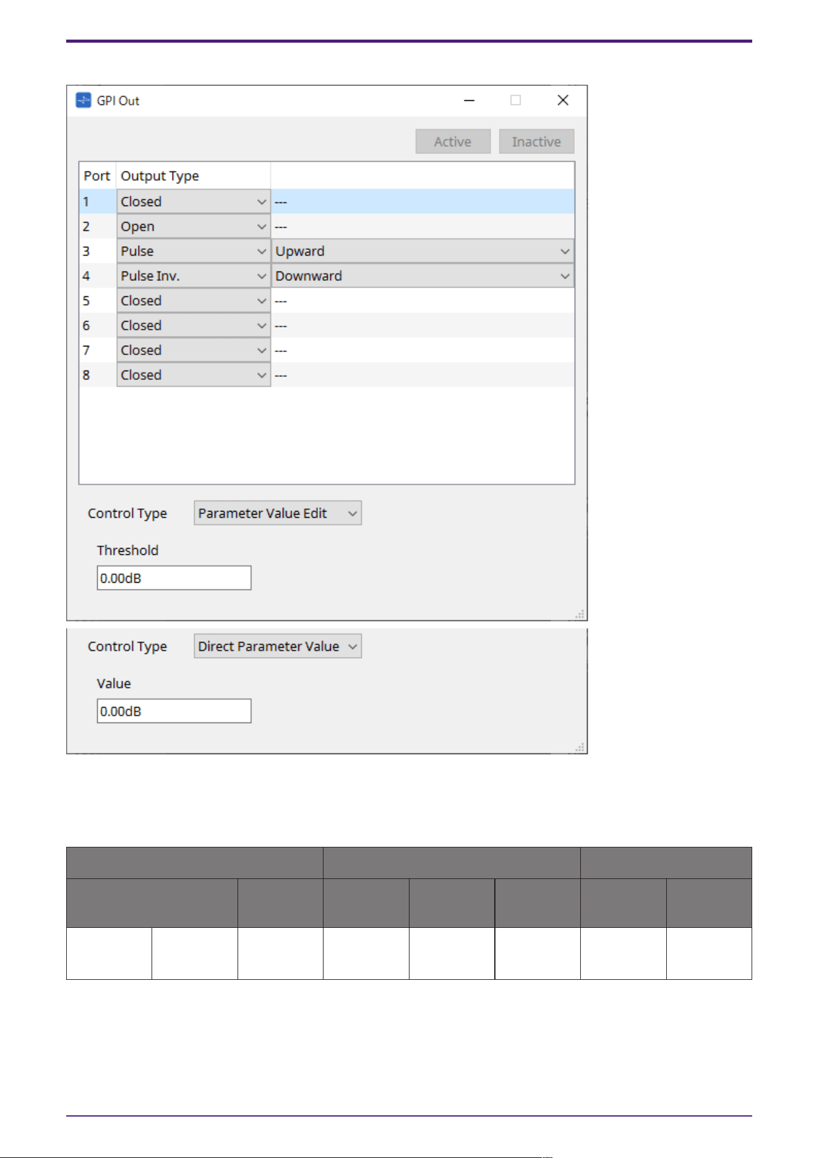Image resolution: width=819 pixels, height=1158 pixels.
Task: Open the Parameter Value Edit control type dropdown
Action: click(278, 513)
